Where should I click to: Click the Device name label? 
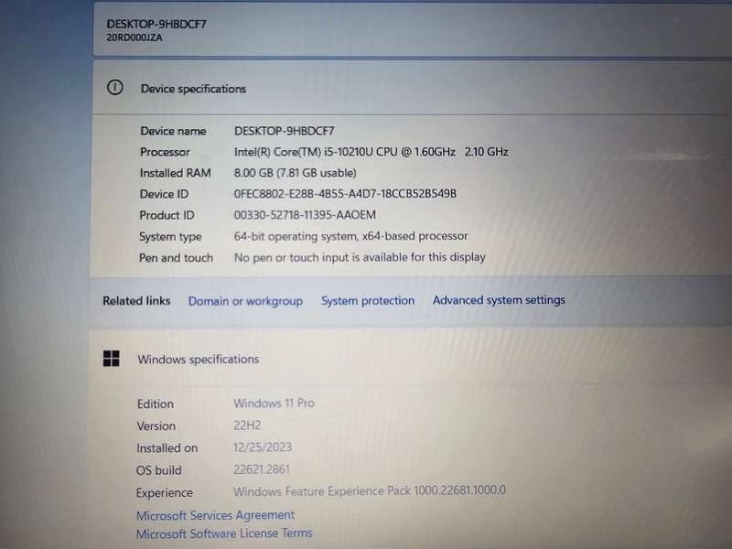point(173,131)
